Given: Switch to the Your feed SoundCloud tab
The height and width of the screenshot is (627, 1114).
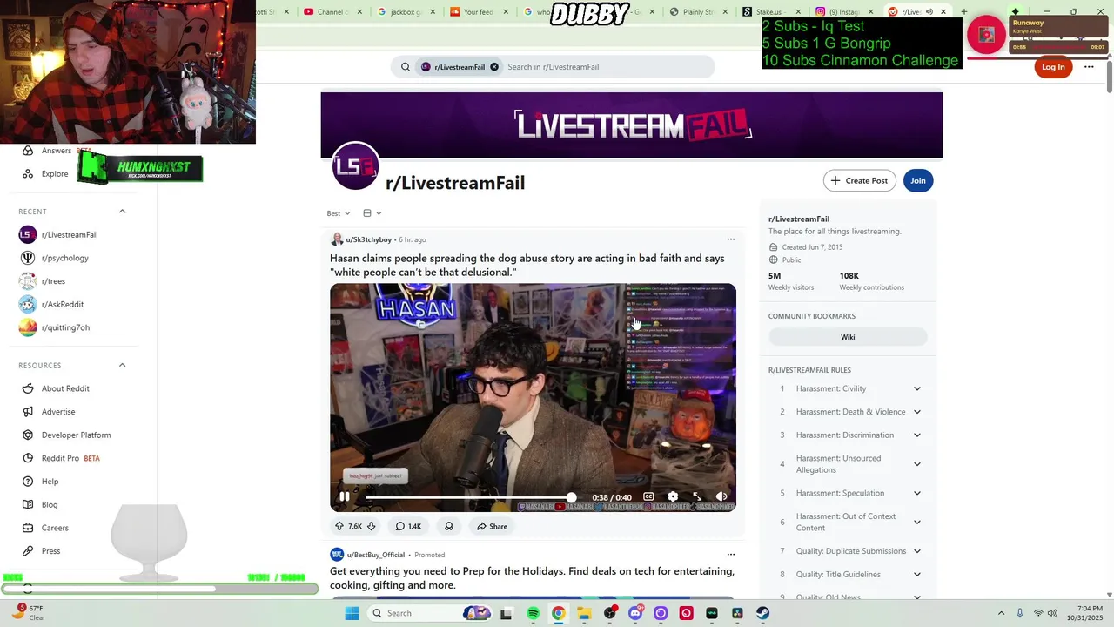Looking at the screenshot, I should pyautogui.click(x=478, y=12).
